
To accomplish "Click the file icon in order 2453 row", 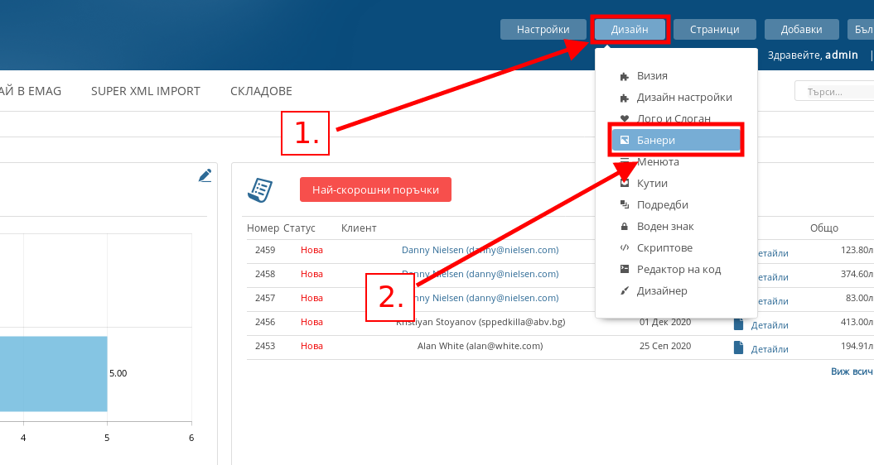I will tap(739, 348).
